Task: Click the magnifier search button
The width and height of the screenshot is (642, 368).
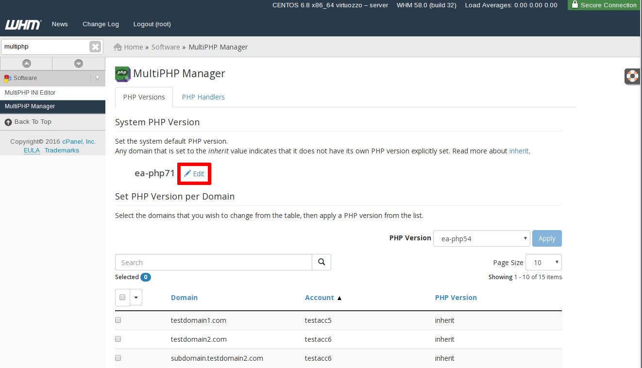Action: [321, 262]
